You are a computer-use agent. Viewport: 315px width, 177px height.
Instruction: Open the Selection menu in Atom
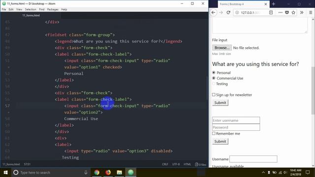pos(31,9)
